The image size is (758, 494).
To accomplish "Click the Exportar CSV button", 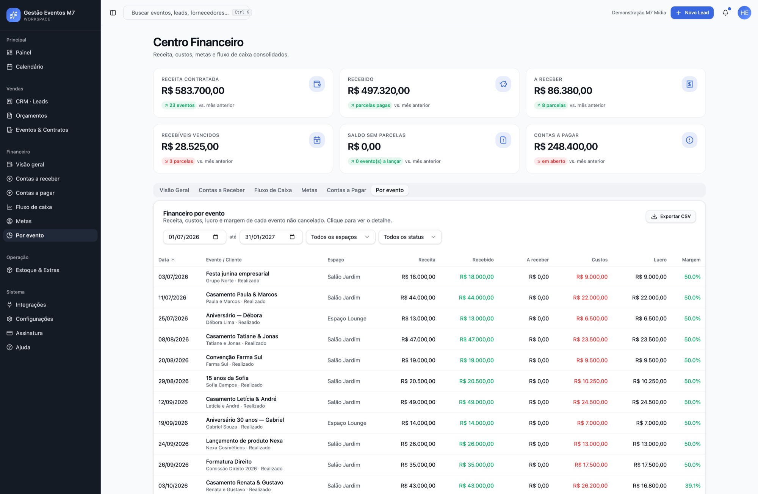I will point(671,217).
